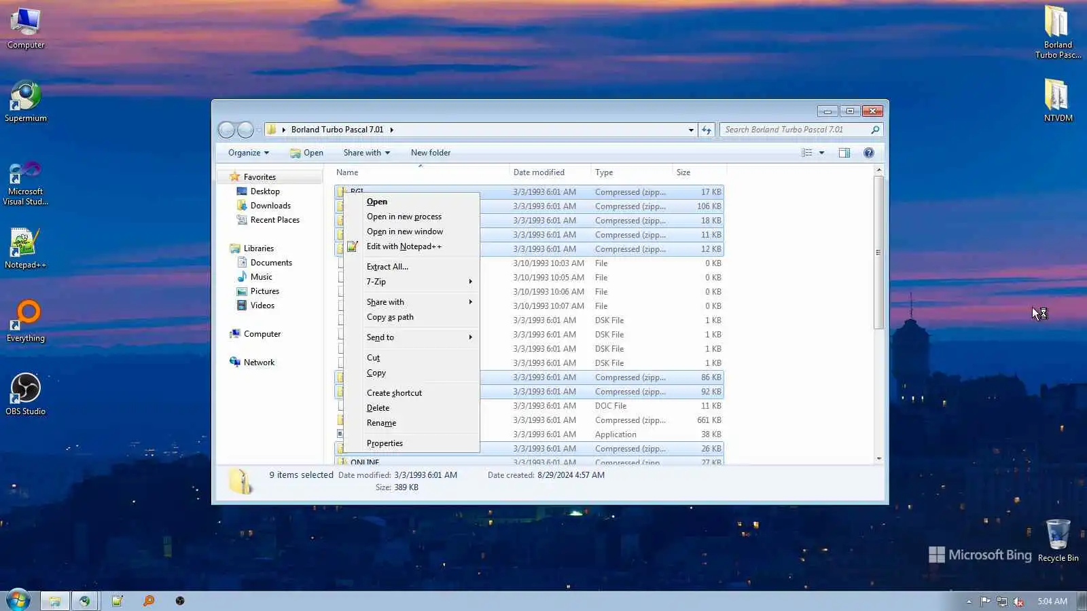The image size is (1087, 611).
Task: Go back with the Explorer Back arrow
Action: click(227, 130)
